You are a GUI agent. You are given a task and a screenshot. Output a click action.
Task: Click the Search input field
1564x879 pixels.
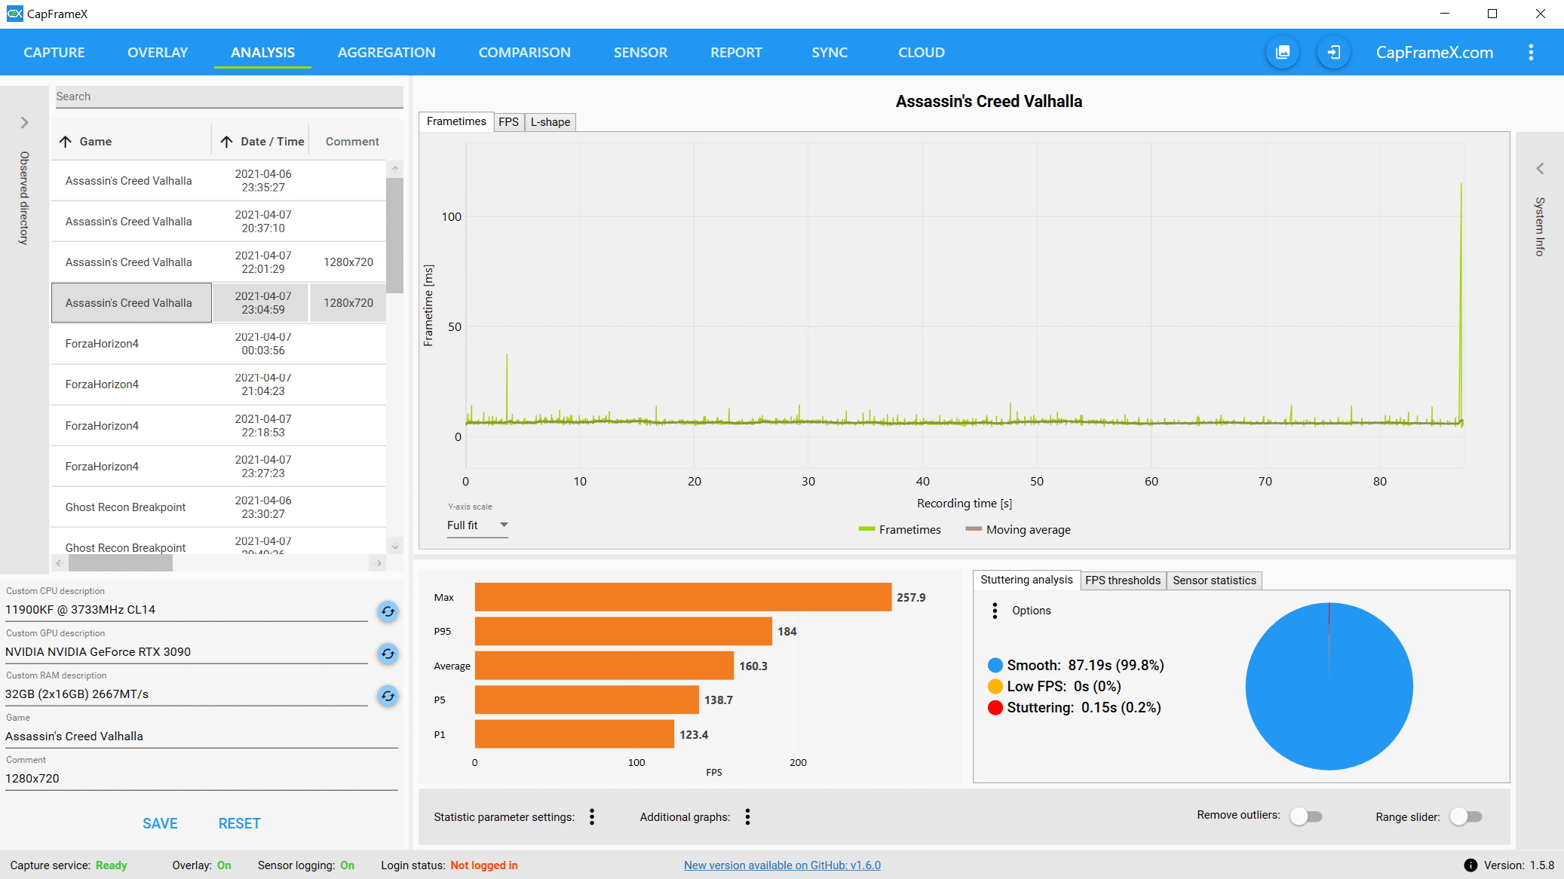[228, 96]
